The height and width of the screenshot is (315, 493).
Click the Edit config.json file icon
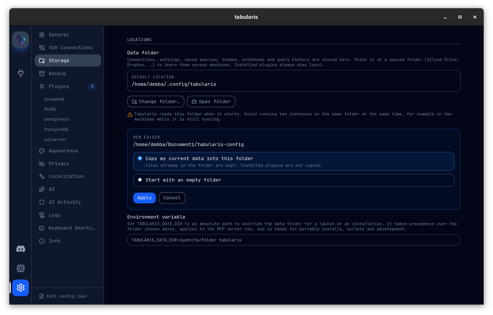click(41, 296)
